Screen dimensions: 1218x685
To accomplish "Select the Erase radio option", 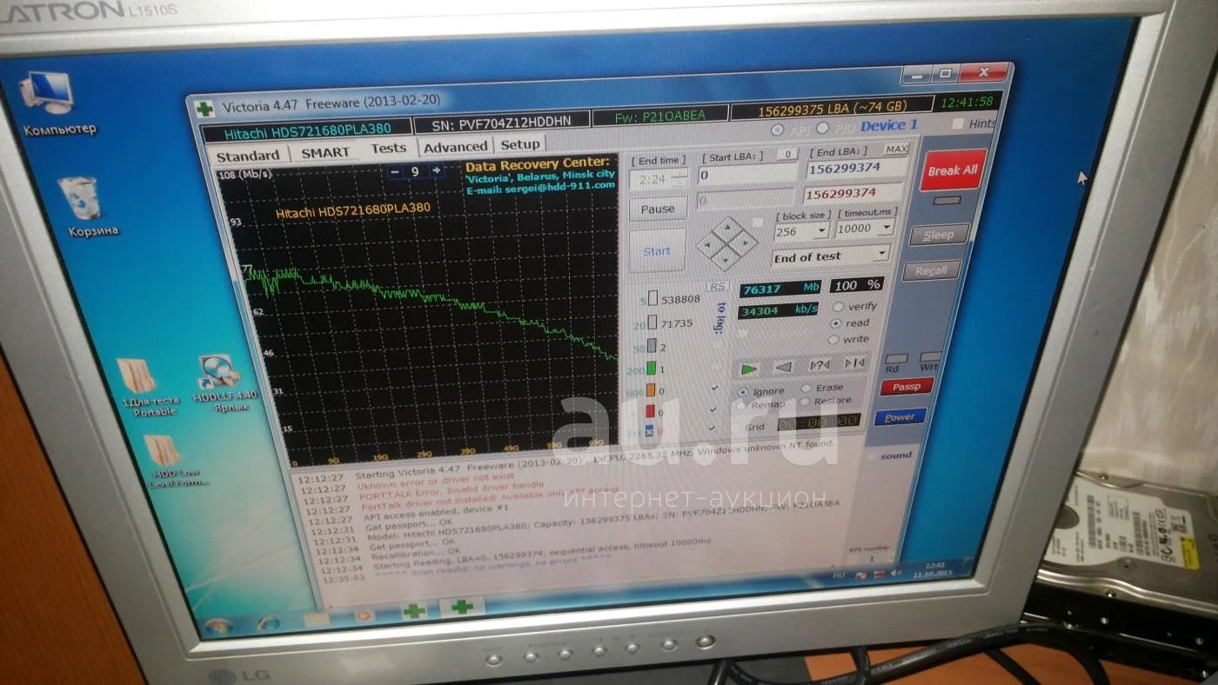I will pyautogui.click(x=806, y=388).
